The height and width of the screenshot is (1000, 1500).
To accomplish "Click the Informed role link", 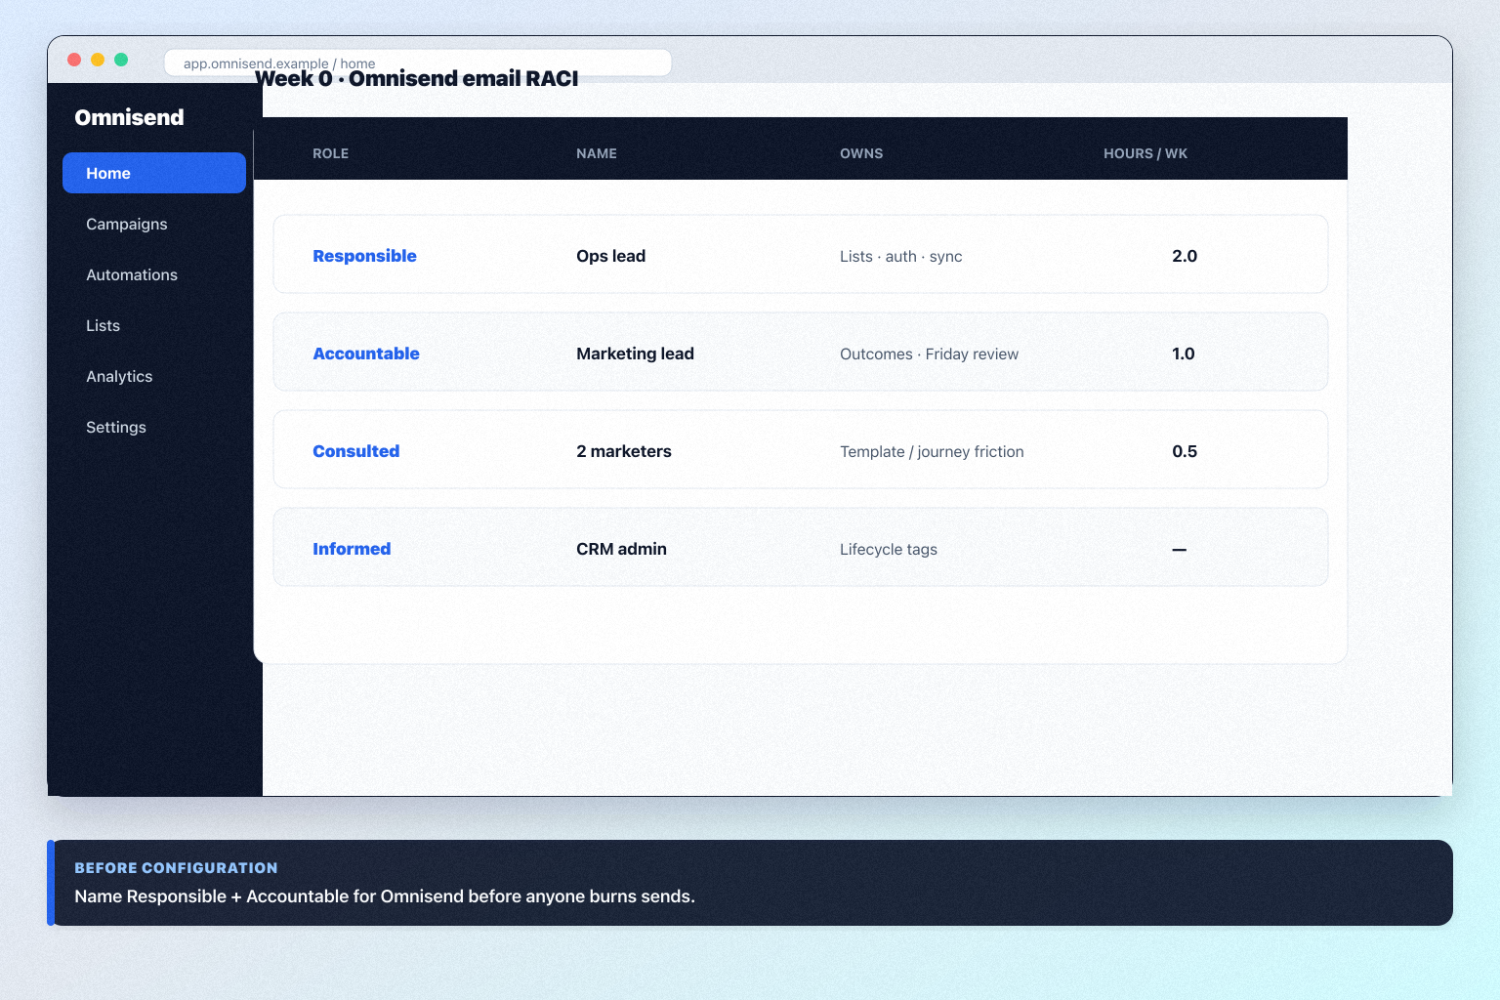I will 352,549.
